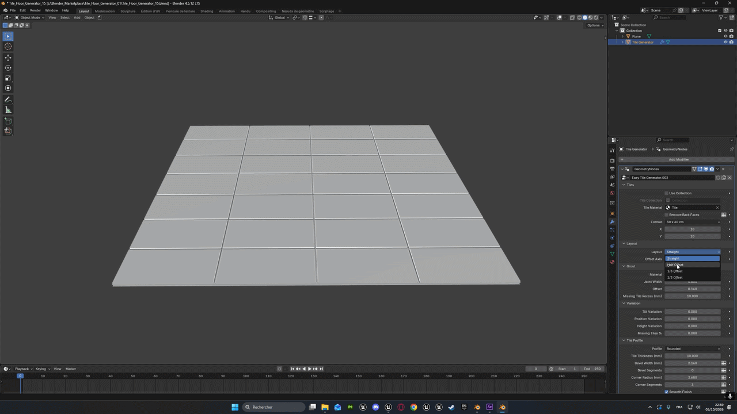Open the Output properties tab

pyautogui.click(x=612, y=168)
